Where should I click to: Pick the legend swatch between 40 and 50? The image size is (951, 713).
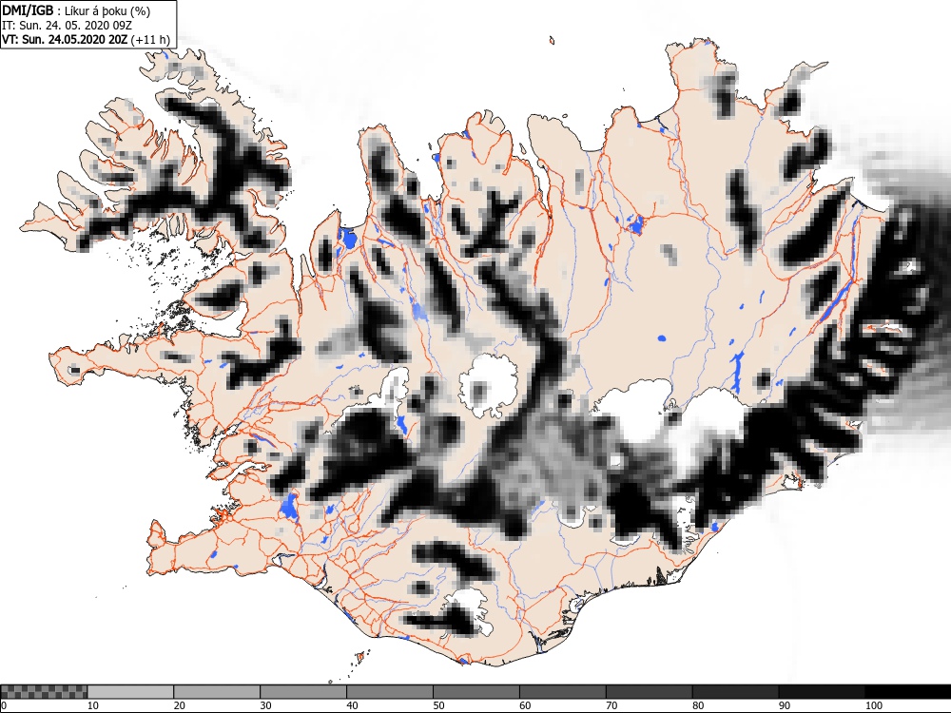click(390, 692)
